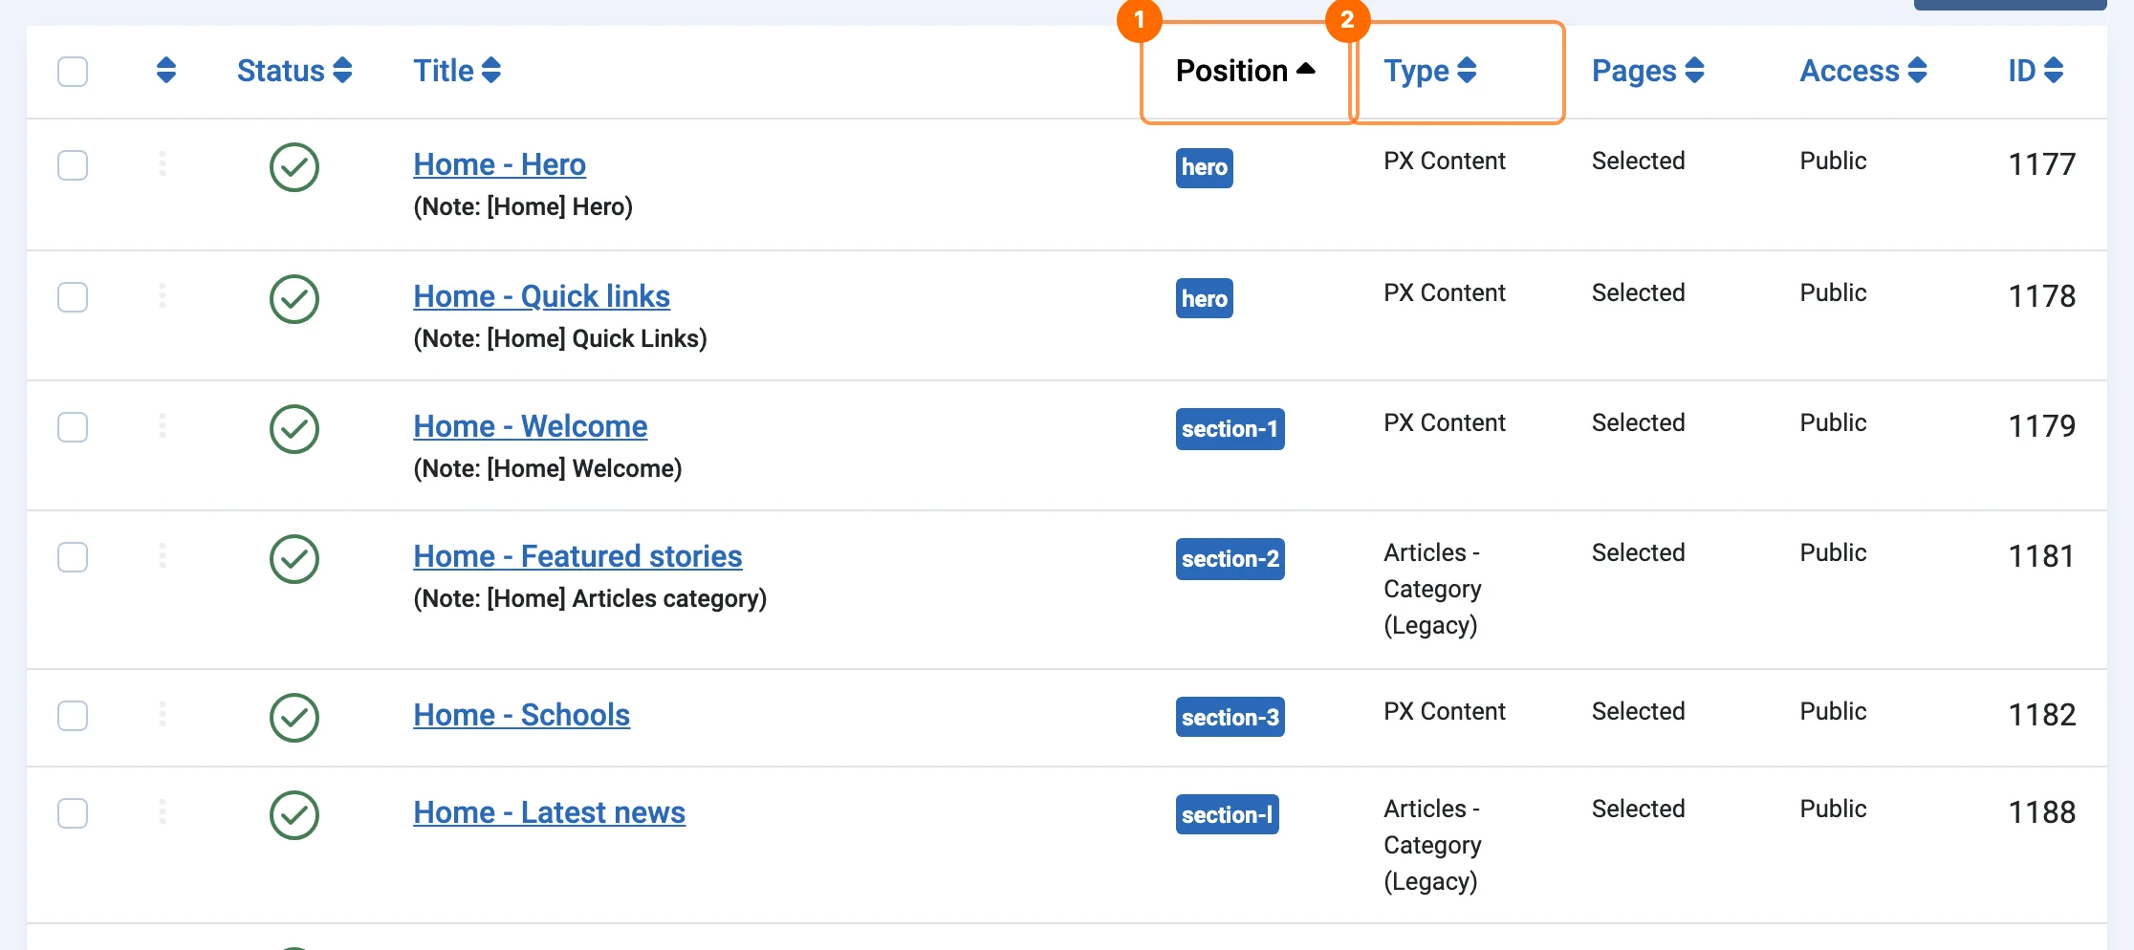Select the Home - Hero row checkbox
The width and height of the screenshot is (2134, 950).
[73, 165]
